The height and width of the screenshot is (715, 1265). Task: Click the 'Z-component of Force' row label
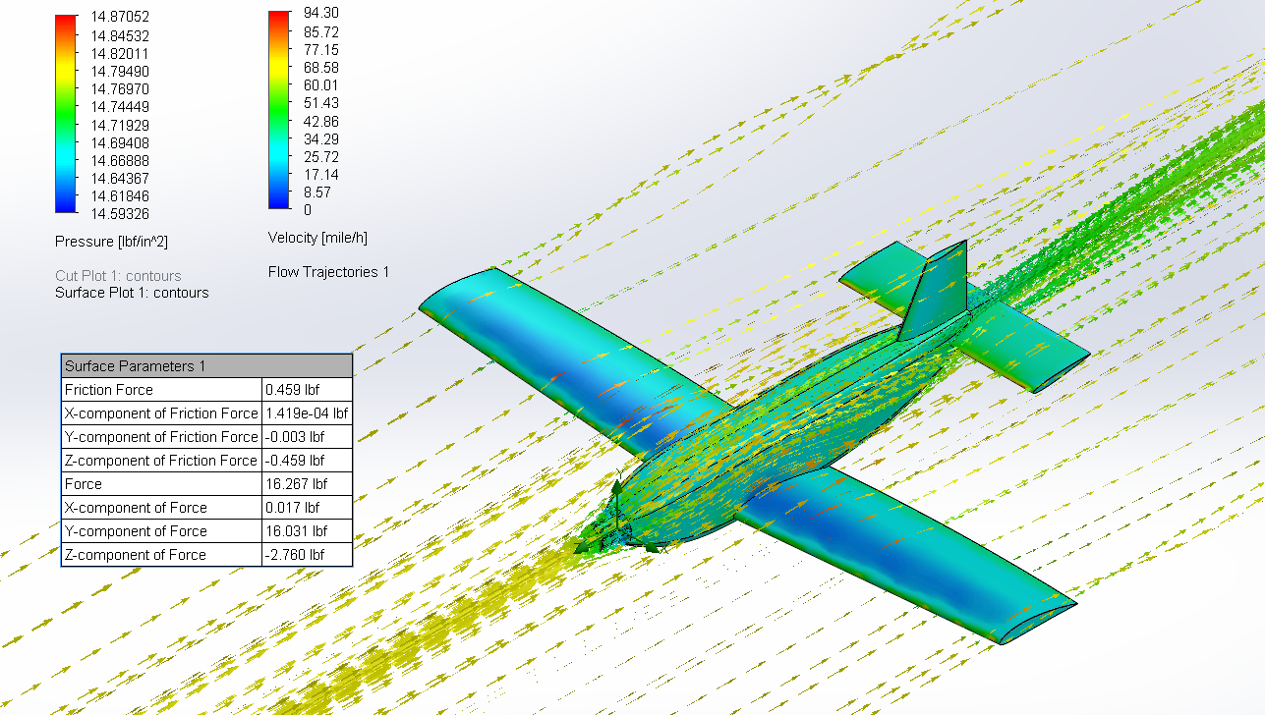tap(136, 555)
